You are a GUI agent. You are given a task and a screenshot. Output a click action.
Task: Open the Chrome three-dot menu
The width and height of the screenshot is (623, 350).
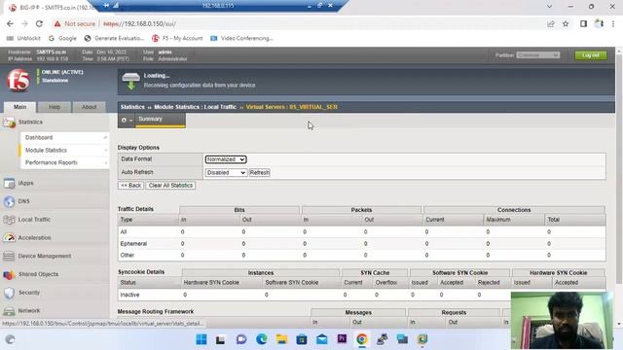pos(613,23)
